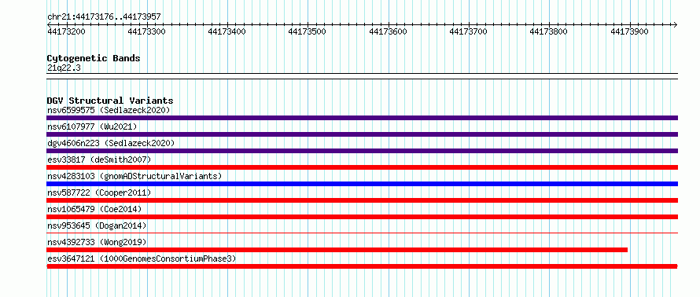
Task: Click the nsv953645 (Dogan2014) label
Action: [x=97, y=225]
